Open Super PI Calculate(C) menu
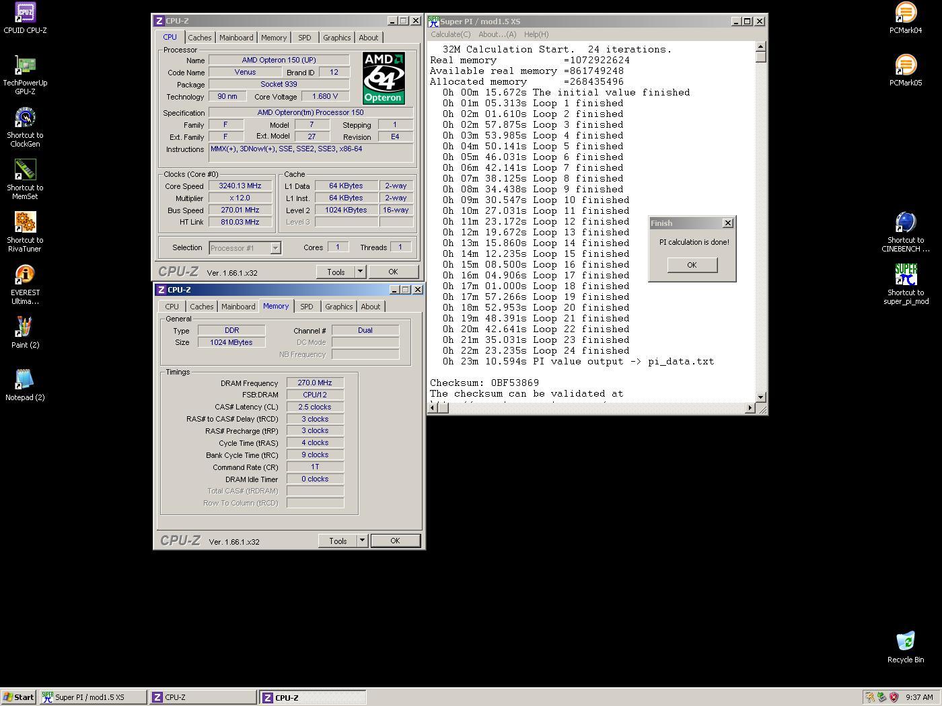This screenshot has height=706, width=942. pos(451,34)
